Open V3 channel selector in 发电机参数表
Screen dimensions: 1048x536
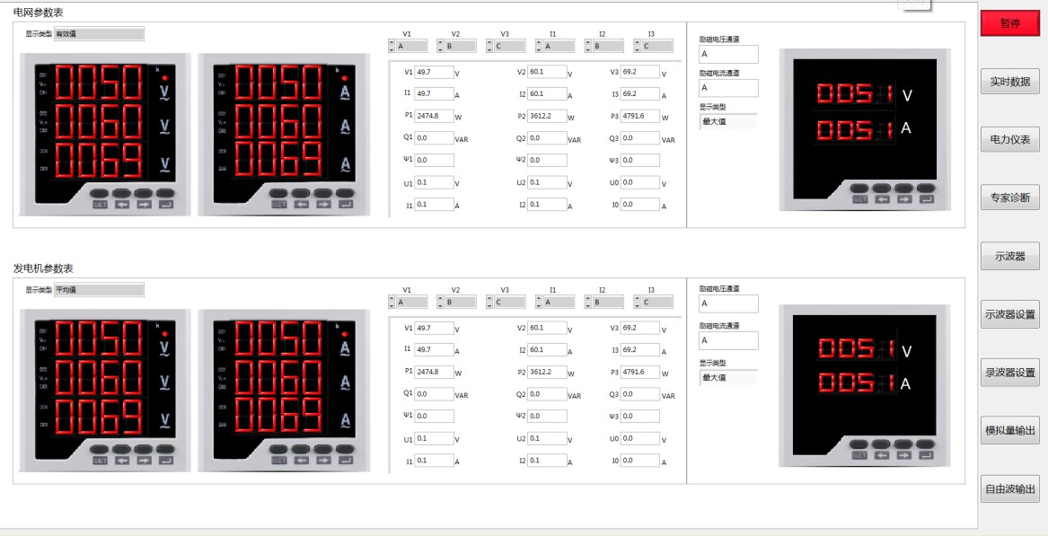(x=510, y=302)
